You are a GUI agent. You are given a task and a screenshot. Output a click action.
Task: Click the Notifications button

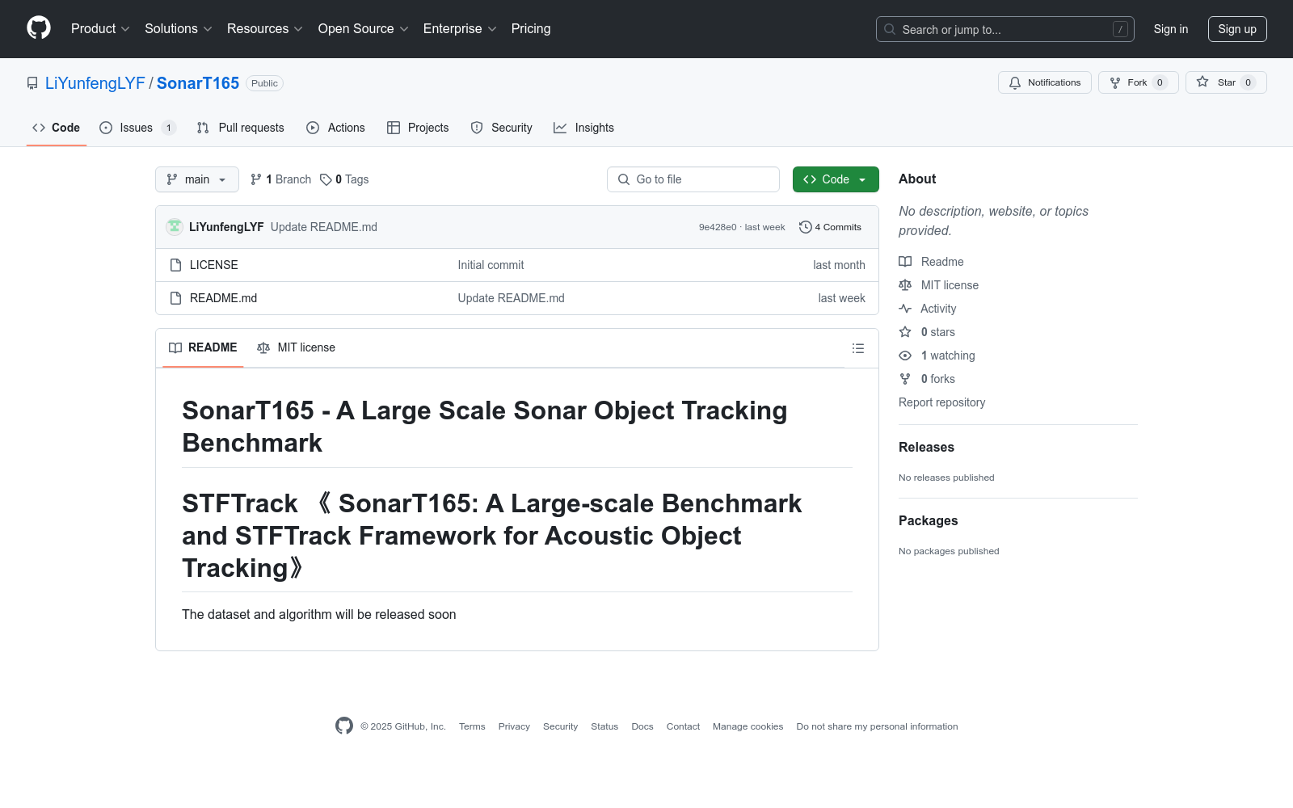click(1045, 82)
